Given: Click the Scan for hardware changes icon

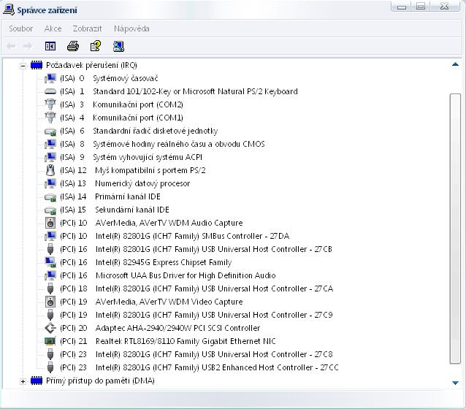Looking at the screenshot, I should 118,46.
